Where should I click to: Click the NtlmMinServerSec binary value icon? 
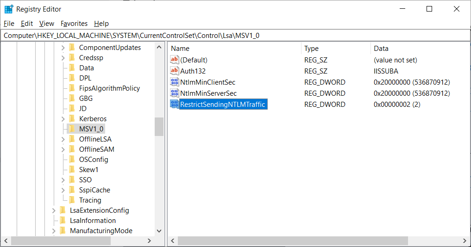(x=175, y=93)
